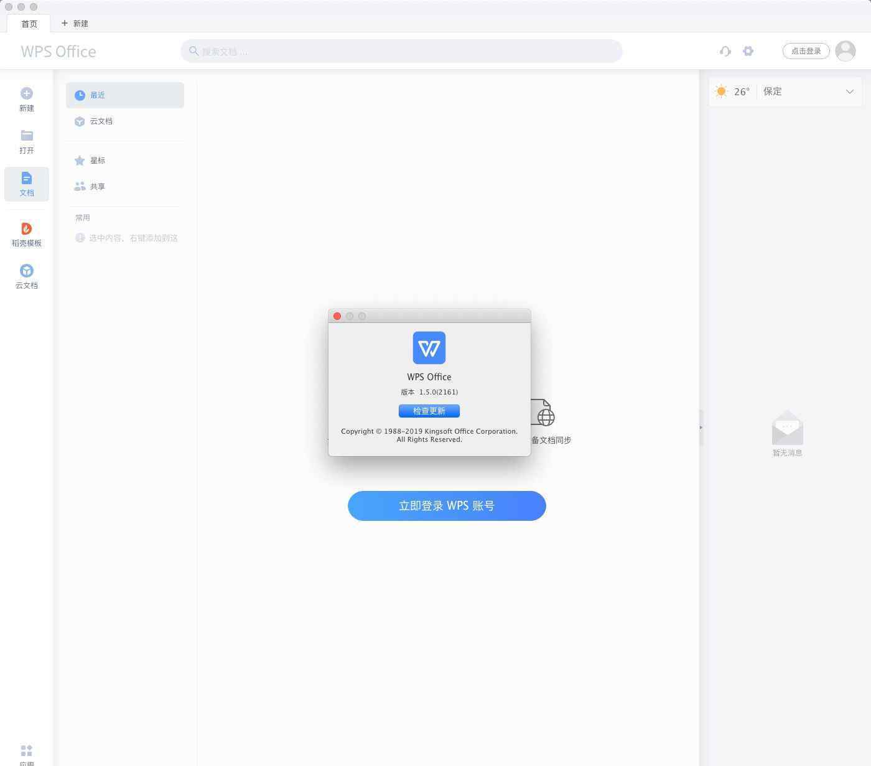Open settings gear icon in header
Screen dimensions: 871x766
point(748,51)
